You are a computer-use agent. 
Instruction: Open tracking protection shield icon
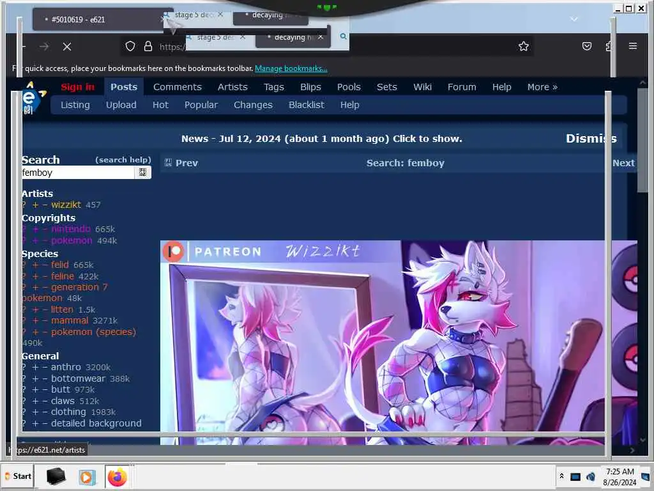click(x=130, y=46)
